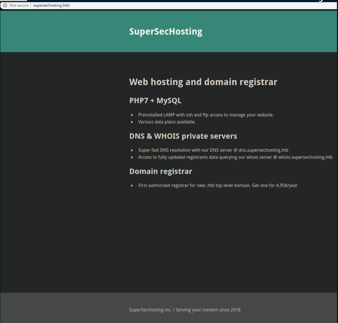Click the bullet point before "Various data plans"
This screenshot has width=338, height=323.
pyautogui.click(x=132, y=122)
